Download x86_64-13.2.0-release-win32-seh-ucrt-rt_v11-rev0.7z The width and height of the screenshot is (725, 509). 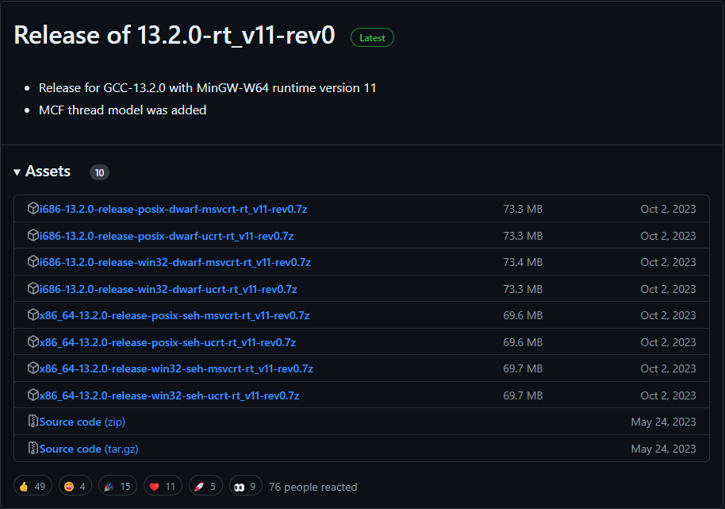(x=169, y=395)
